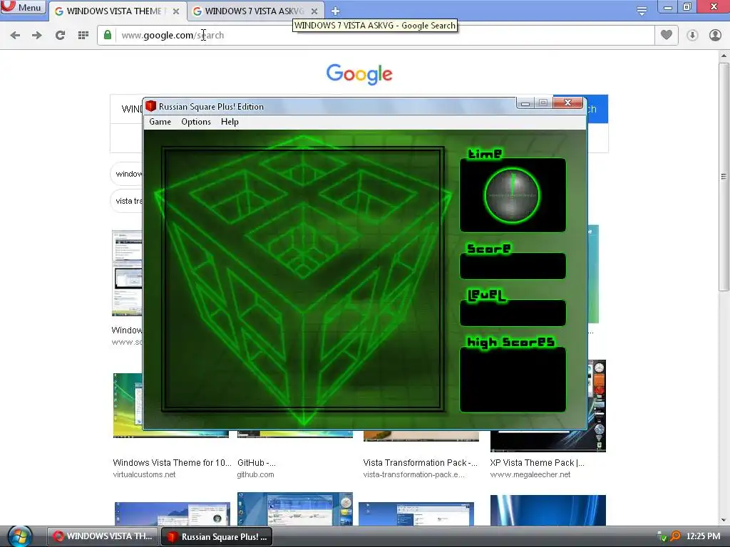
Task: Open a new browser tab with plus
Action: [335, 11]
